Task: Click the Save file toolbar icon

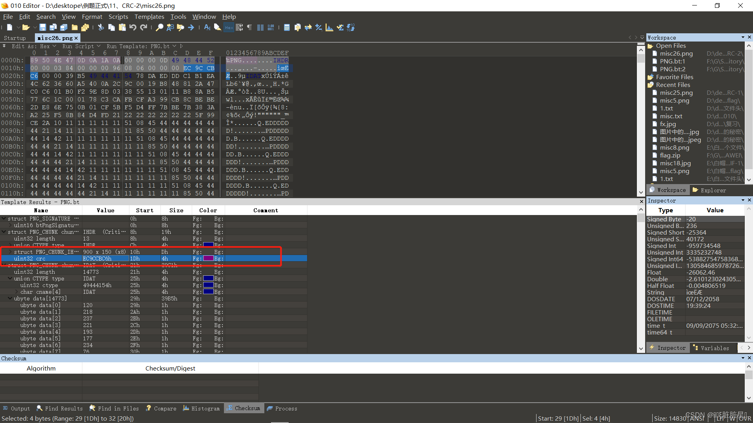Action: tap(43, 27)
